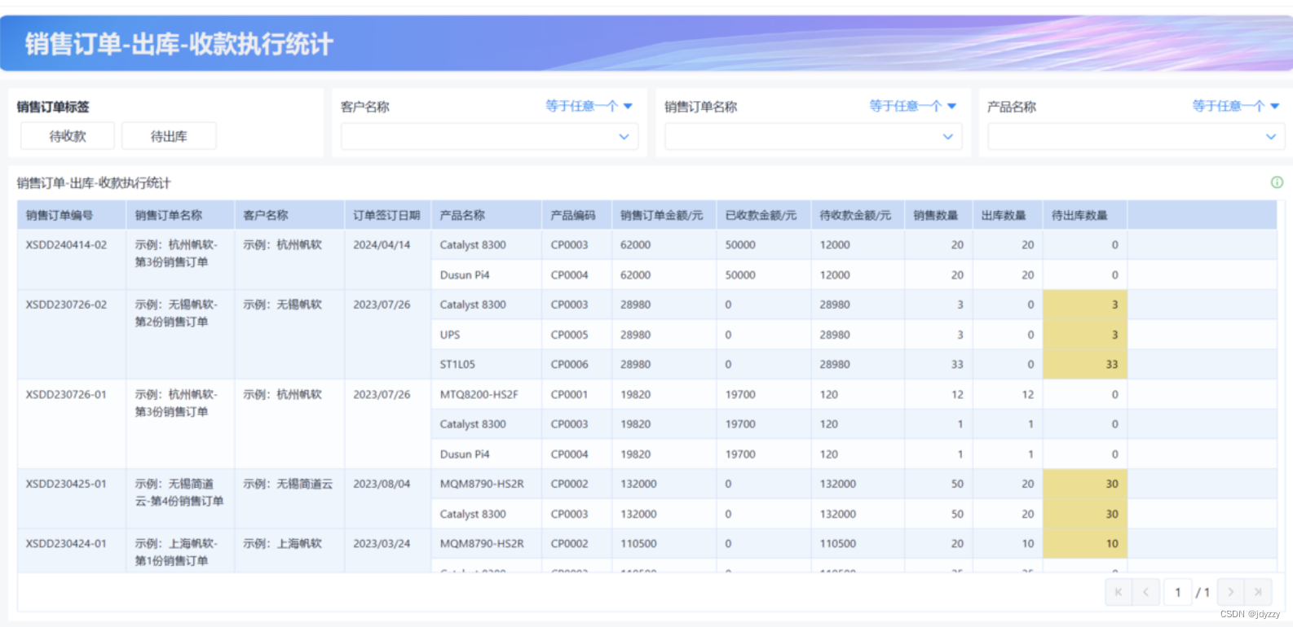Click customer cell 示例: 上海帆软
The height and width of the screenshot is (627, 1293).
pos(282,543)
